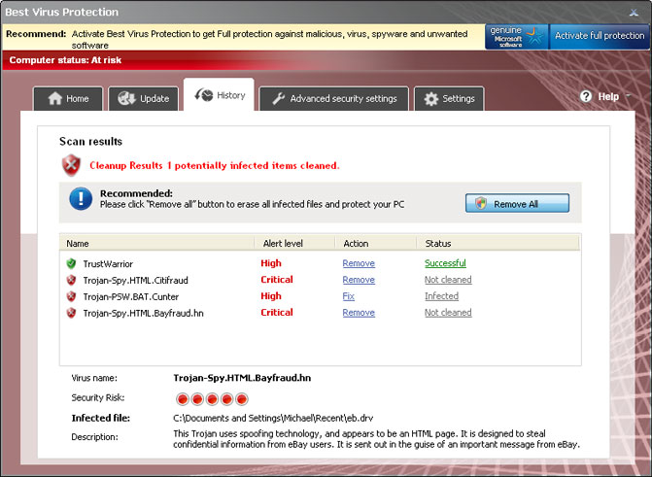Select the Trojan-Spy.HTML.Citifraud entry

[321, 281]
